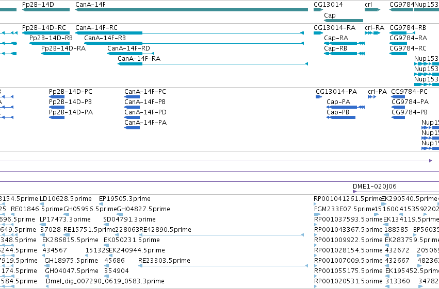
Task: Select transcript CG9784-RB
Action: pyautogui.click(x=402, y=33)
